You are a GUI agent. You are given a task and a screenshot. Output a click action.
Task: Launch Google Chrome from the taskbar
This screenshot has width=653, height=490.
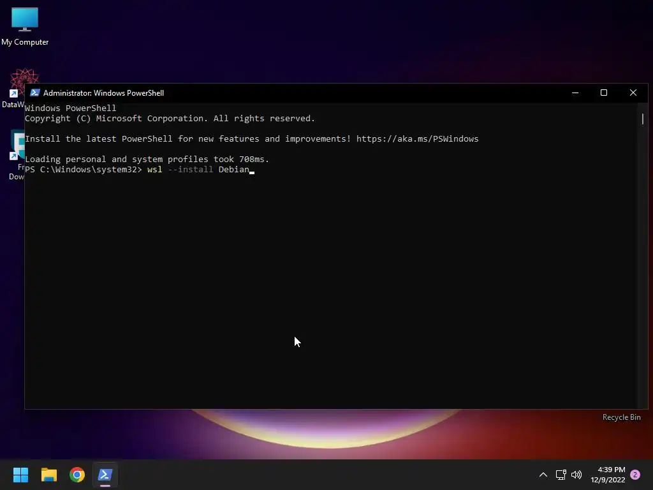pos(77,475)
